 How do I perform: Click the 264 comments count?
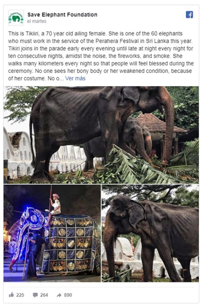(44, 295)
